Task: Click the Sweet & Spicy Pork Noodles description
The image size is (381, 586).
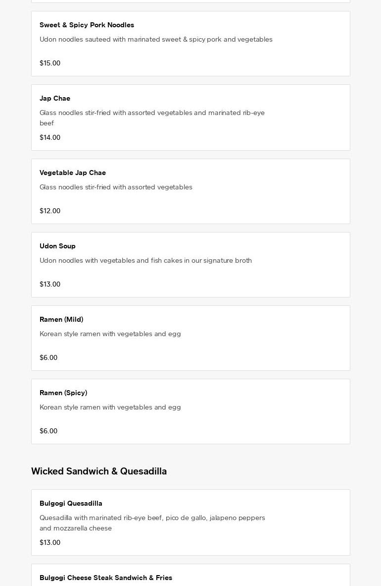Action: (156, 39)
